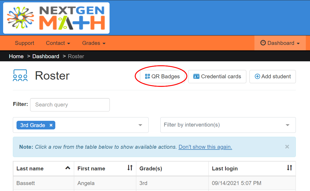This screenshot has height=191, width=310.
Task: Click the "Don't show this again" link
Action: (205, 147)
